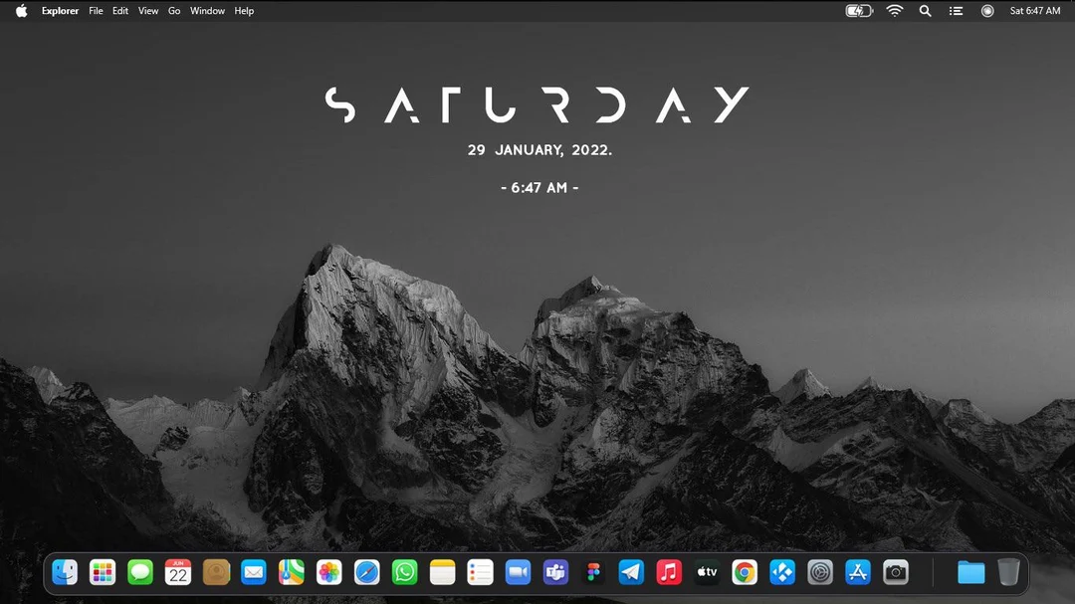Open WhatsApp from the dock
Image resolution: width=1075 pixels, height=604 pixels.
point(404,572)
